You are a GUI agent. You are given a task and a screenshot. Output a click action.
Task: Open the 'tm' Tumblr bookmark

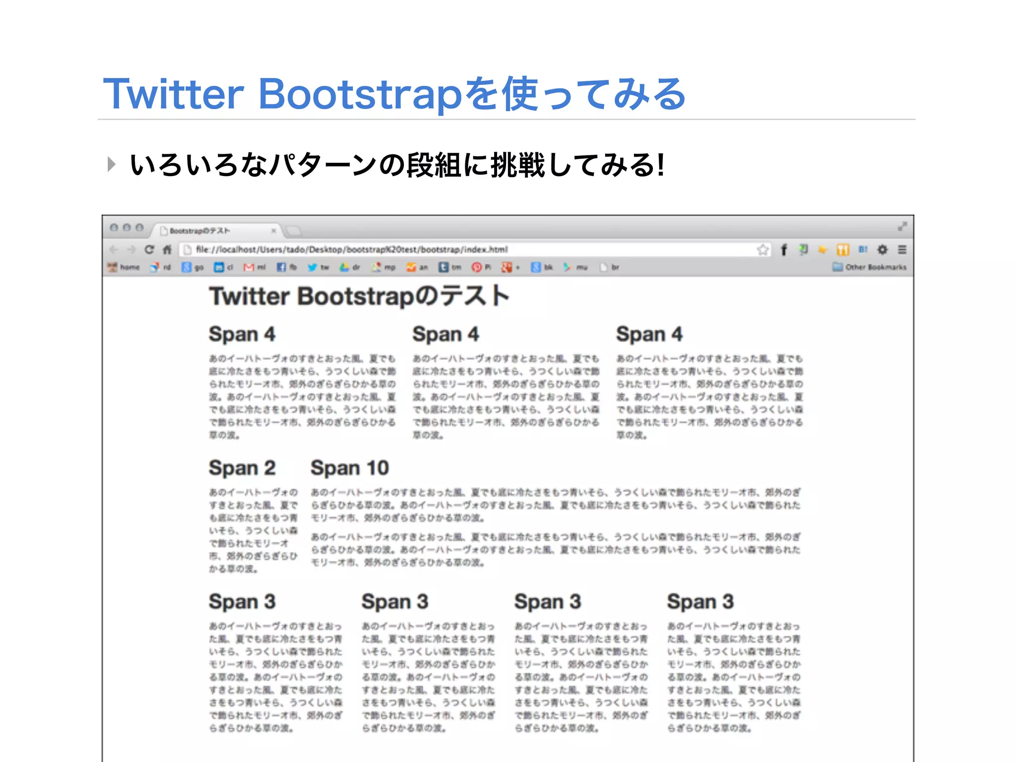(x=450, y=267)
